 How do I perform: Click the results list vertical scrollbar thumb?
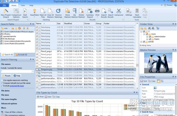(137, 65)
